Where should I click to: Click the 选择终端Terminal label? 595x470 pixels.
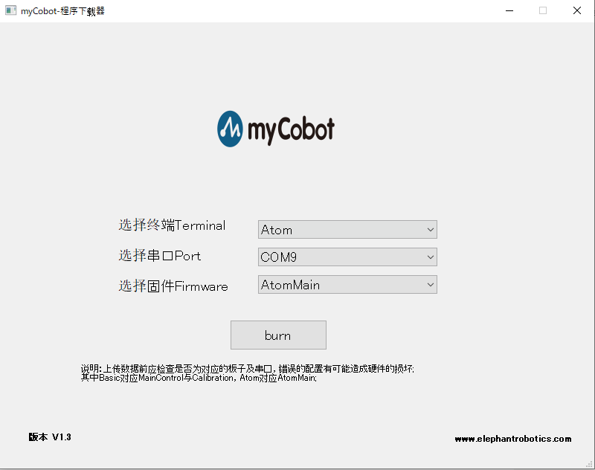point(172,225)
